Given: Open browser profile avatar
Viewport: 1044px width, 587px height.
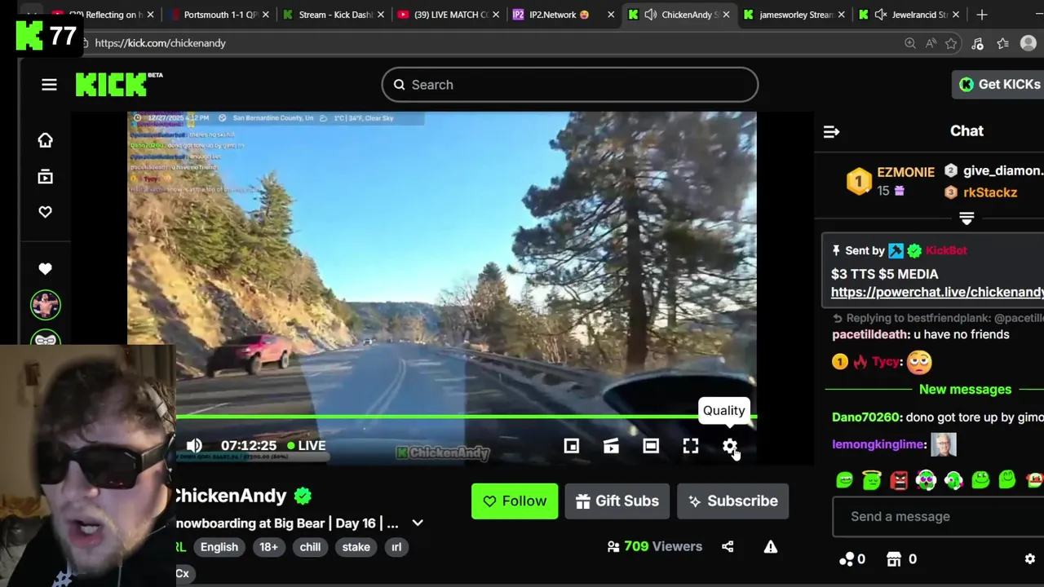Looking at the screenshot, I should 1028,43.
